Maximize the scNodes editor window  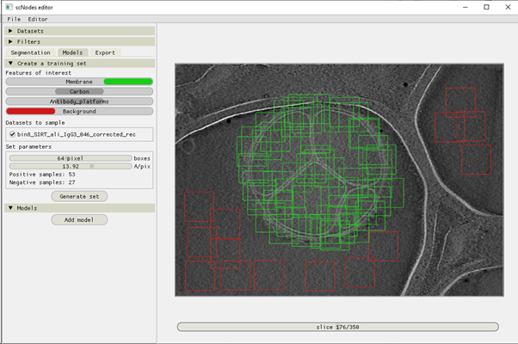tap(486, 7)
